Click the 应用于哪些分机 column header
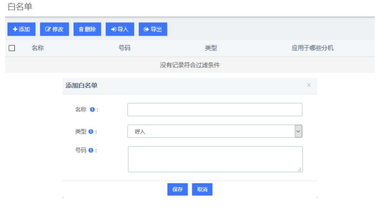 [x=312, y=48]
